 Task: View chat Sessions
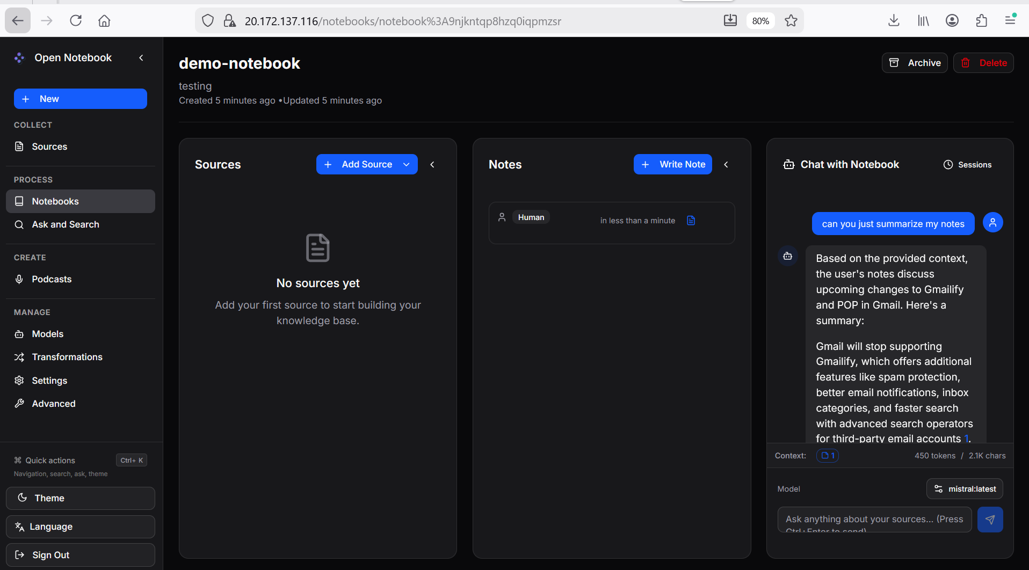click(x=967, y=164)
